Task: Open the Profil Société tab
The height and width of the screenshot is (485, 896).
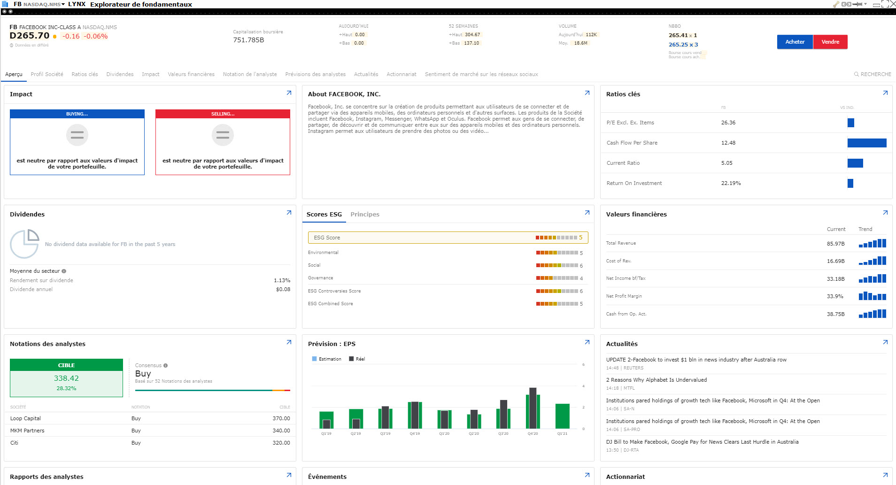Action: pyautogui.click(x=47, y=74)
